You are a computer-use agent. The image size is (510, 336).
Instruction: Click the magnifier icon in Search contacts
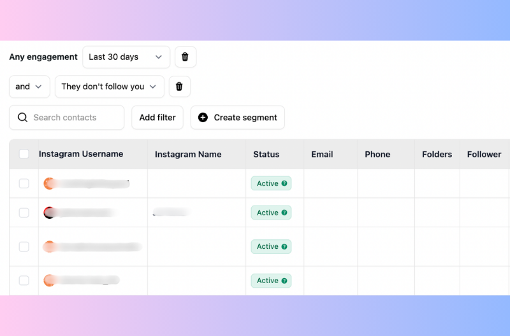click(x=22, y=117)
